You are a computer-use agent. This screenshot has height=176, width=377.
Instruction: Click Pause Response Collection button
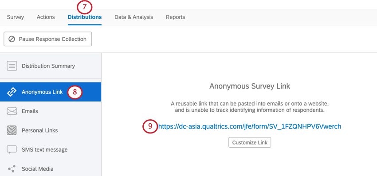(x=47, y=39)
